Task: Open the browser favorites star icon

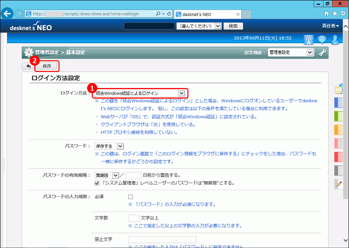Action: [335, 14]
